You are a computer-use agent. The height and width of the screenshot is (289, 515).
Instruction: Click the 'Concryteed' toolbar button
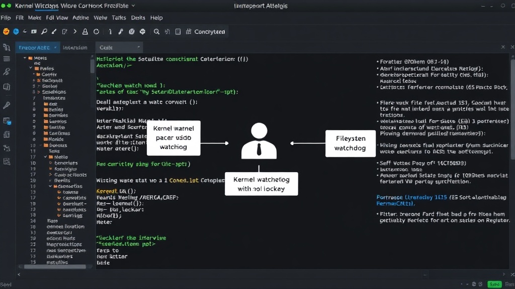[210, 32]
